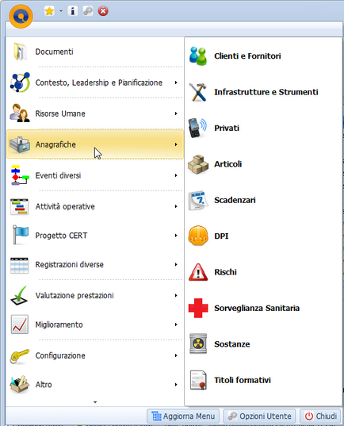Open Clienti e Fornitori people icon
Viewport: 344px width, 426px height.
[198, 56]
